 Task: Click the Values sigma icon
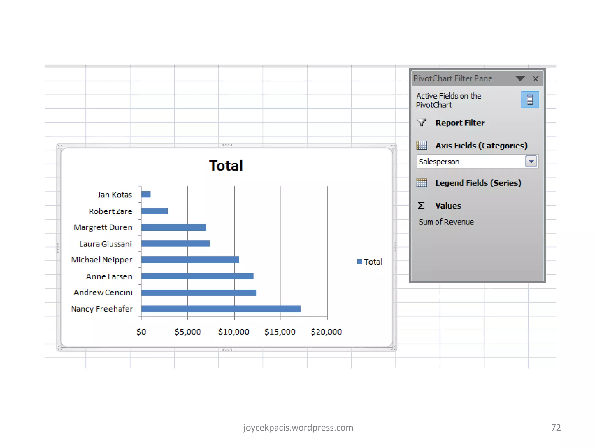click(421, 206)
